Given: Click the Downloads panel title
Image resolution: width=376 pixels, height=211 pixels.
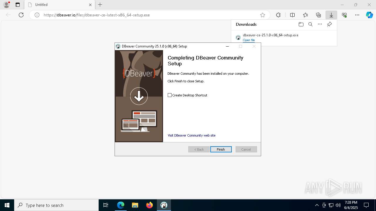Looking at the screenshot, I should pos(246,24).
